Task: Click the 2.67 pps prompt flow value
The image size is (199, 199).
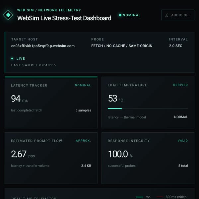Action: 23,154
